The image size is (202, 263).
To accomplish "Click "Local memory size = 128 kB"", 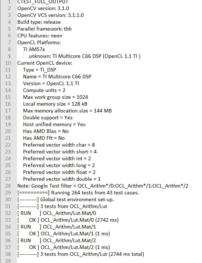I will (55, 104).
